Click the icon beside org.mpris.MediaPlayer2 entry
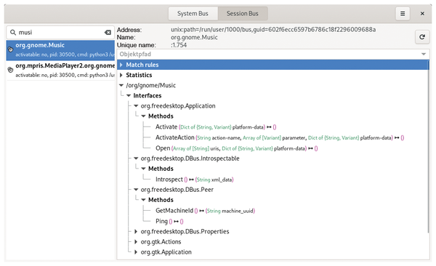Image resolution: width=436 pixels, height=266 pixels. (x=10, y=70)
